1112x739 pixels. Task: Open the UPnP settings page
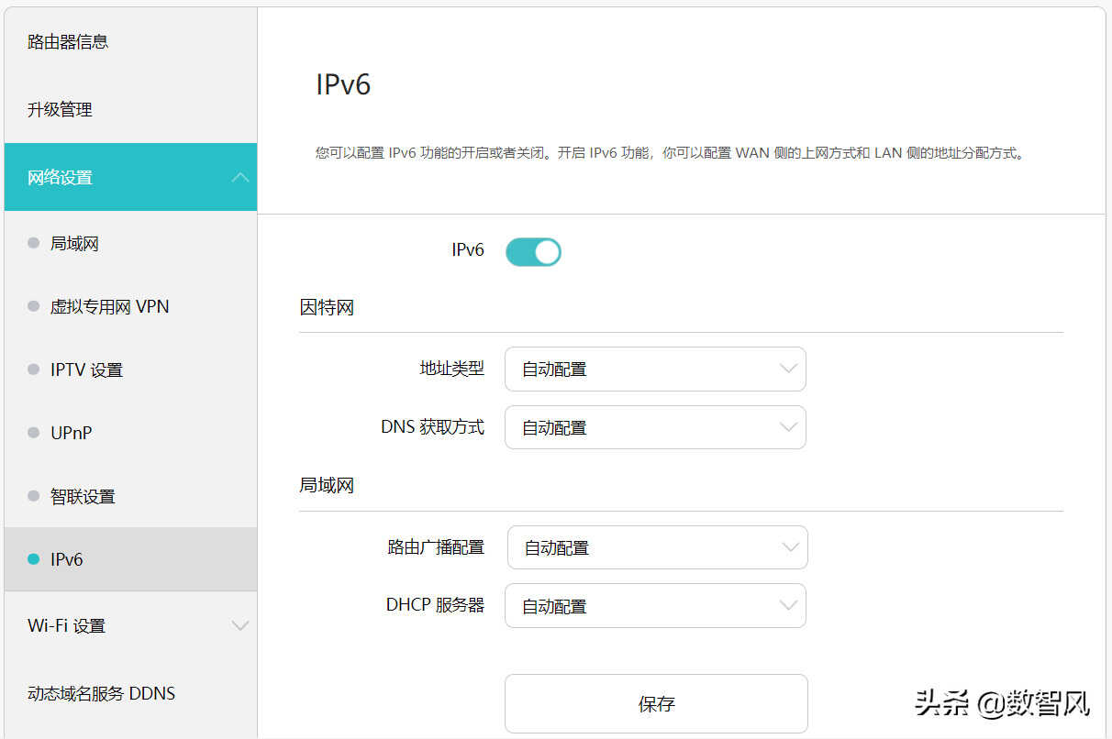(x=71, y=433)
